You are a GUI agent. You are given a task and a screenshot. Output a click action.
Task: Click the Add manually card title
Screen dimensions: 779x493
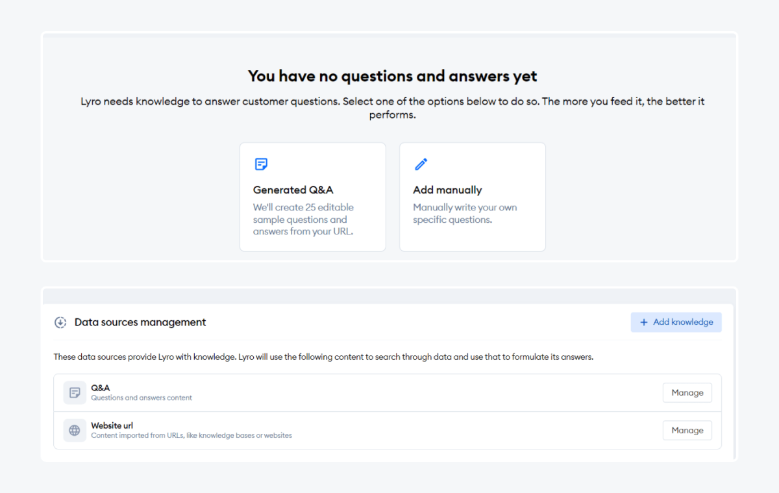(447, 190)
